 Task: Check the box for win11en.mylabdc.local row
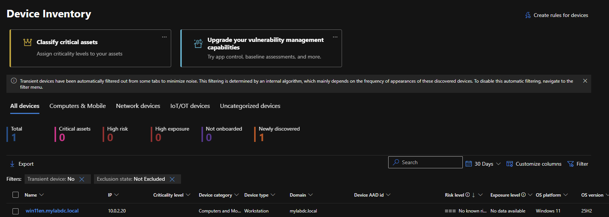click(x=16, y=211)
